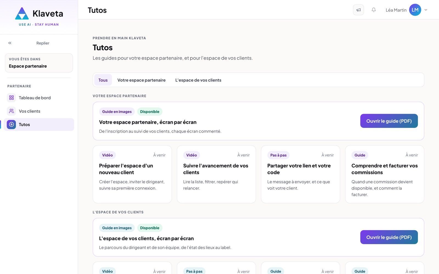Go to Vos clients
Viewport: 439px width, 274px height.
(x=39, y=111)
